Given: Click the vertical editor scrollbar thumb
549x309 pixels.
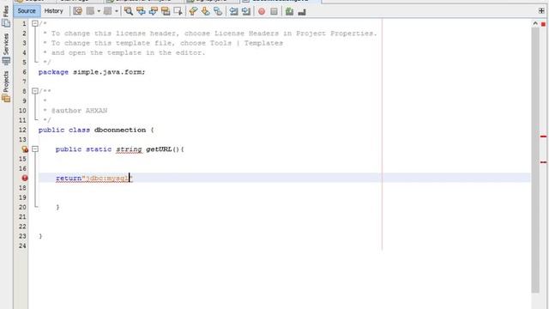Looking at the screenshot, I should pos(535,161).
